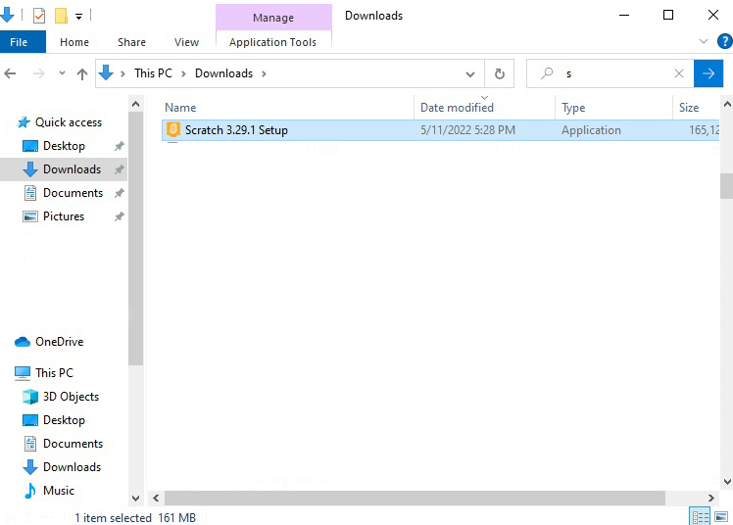The width and height of the screenshot is (733, 525).
Task: Run the search with the blue arrow button
Action: point(708,73)
